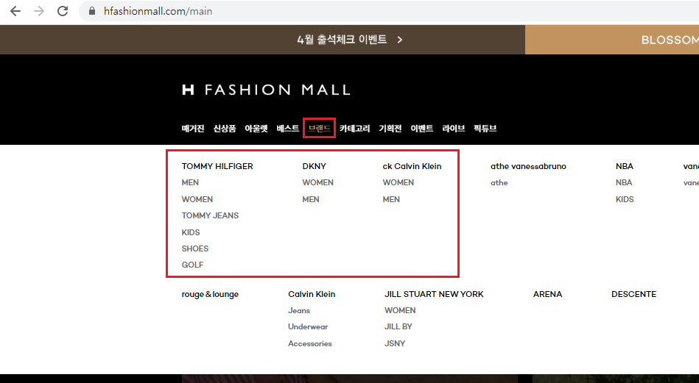Select MEN under ck Calvin Klein
Screen dimensions: 699x383
[x=391, y=199]
